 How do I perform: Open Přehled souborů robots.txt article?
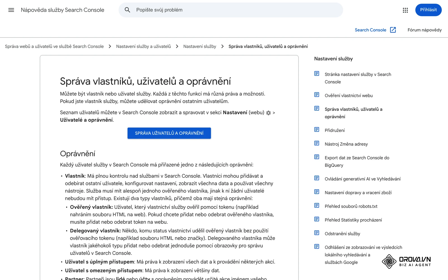click(x=351, y=206)
